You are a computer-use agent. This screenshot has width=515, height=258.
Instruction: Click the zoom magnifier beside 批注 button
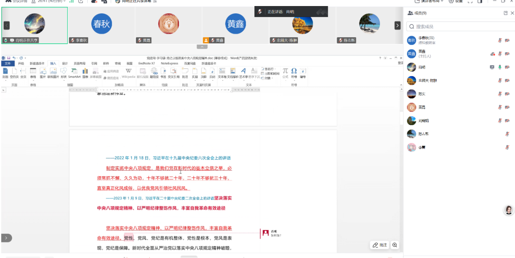click(x=395, y=245)
